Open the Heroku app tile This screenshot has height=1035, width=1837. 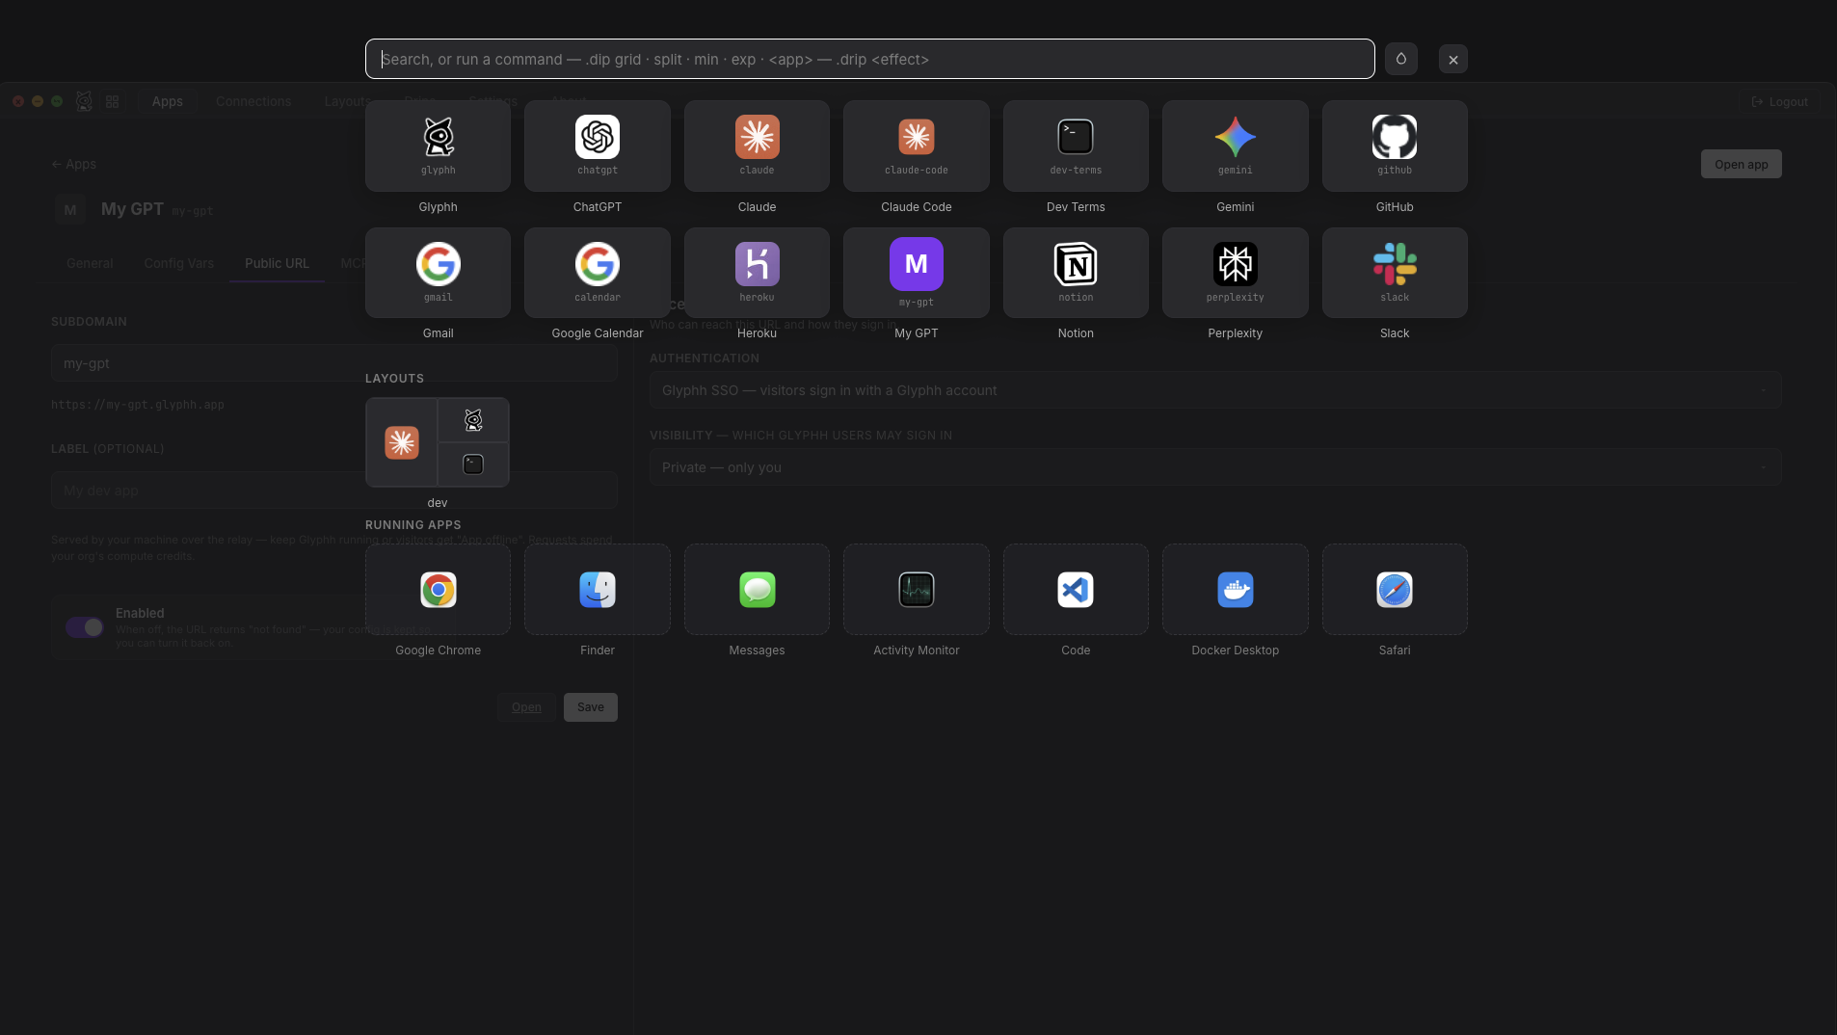tap(757, 273)
